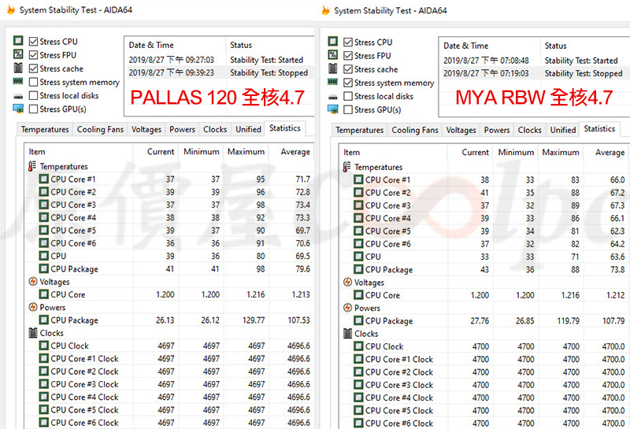The image size is (630, 429).
Task: Uncheck Stress CPU in the left window
Action: (x=33, y=42)
